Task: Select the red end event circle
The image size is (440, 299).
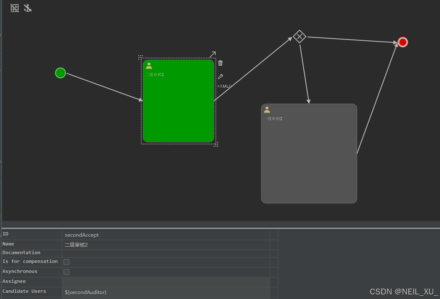Action: 403,42
